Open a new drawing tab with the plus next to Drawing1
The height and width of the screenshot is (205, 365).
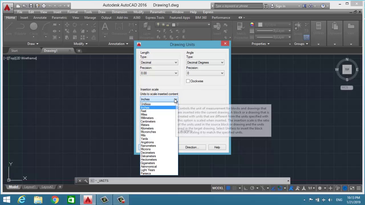[79, 51]
